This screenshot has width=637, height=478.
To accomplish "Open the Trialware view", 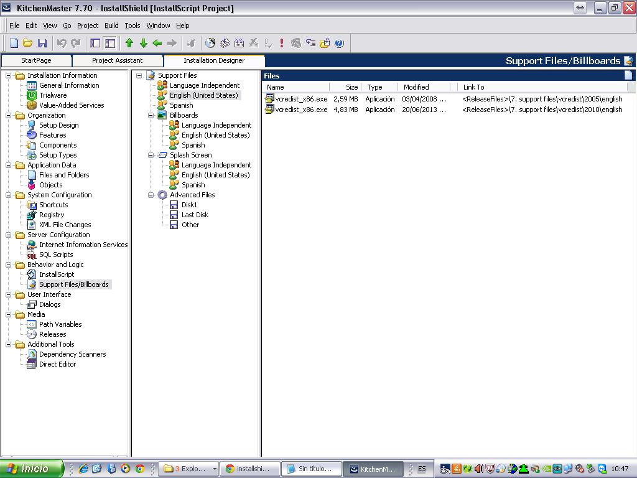I will click(x=53, y=95).
